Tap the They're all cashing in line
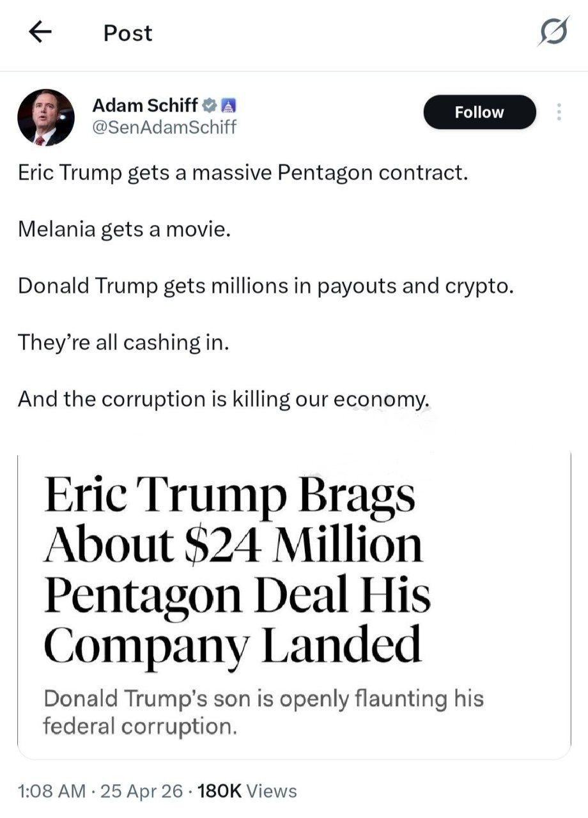The height and width of the screenshot is (818, 588). (x=123, y=343)
